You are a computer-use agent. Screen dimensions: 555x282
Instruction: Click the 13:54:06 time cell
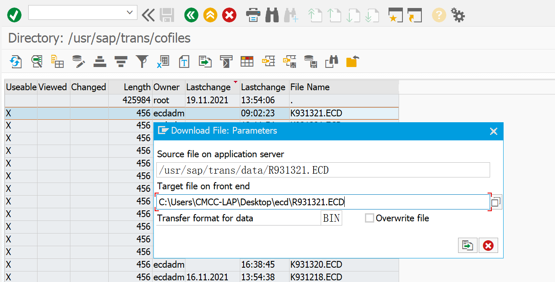tap(264, 100)
